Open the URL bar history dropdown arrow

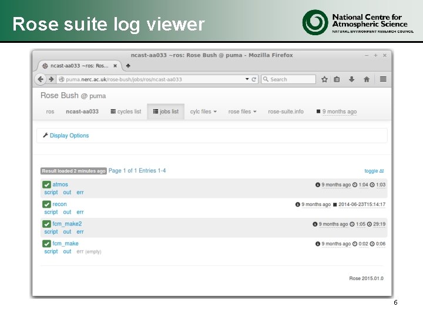point(247,79)
